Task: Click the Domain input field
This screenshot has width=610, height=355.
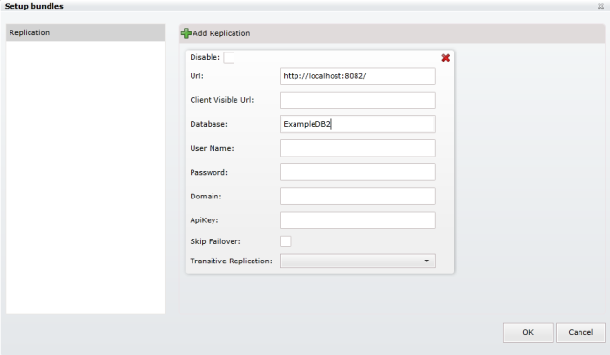Action: [x=357, y=196]
